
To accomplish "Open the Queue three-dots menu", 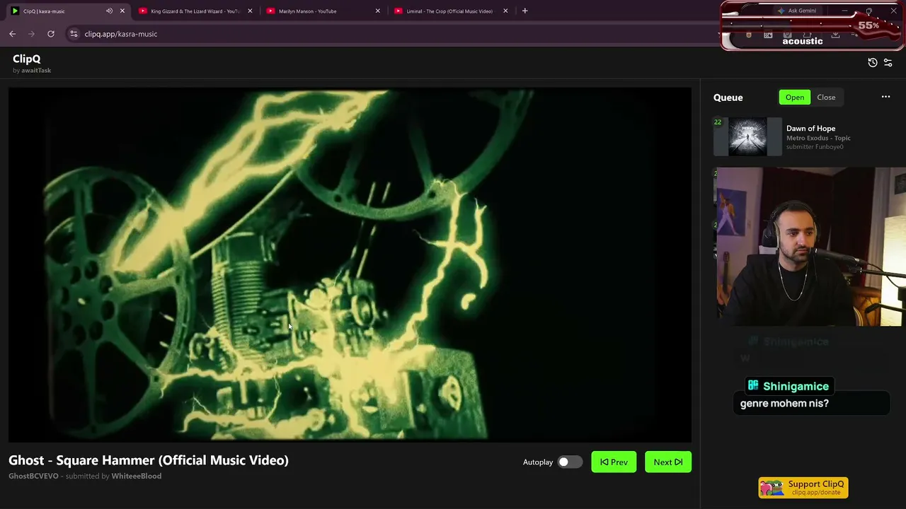I will click(885, 97).
